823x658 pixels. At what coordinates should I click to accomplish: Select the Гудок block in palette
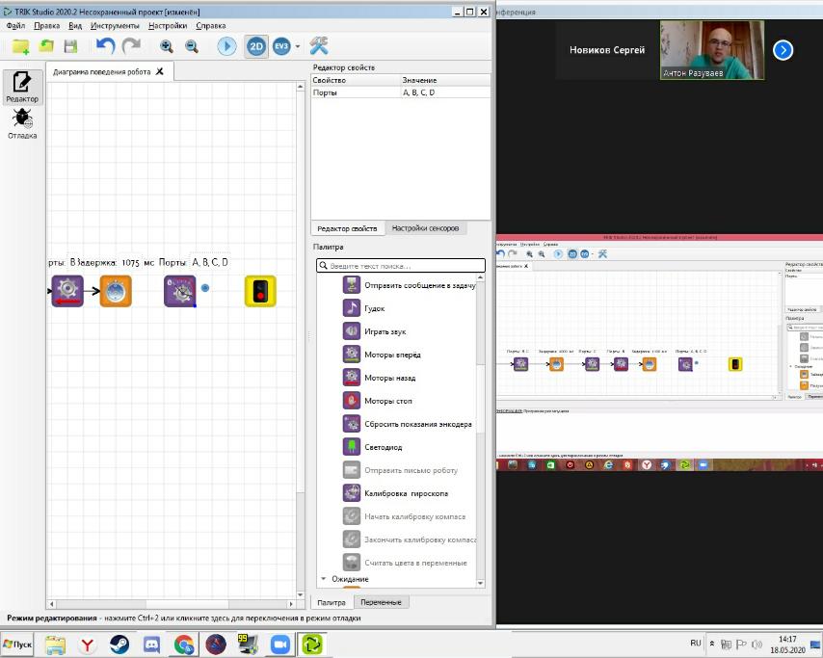coord(374,308)
